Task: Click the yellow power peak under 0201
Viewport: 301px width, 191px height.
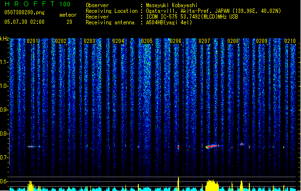Action: [x=31, y=186]
